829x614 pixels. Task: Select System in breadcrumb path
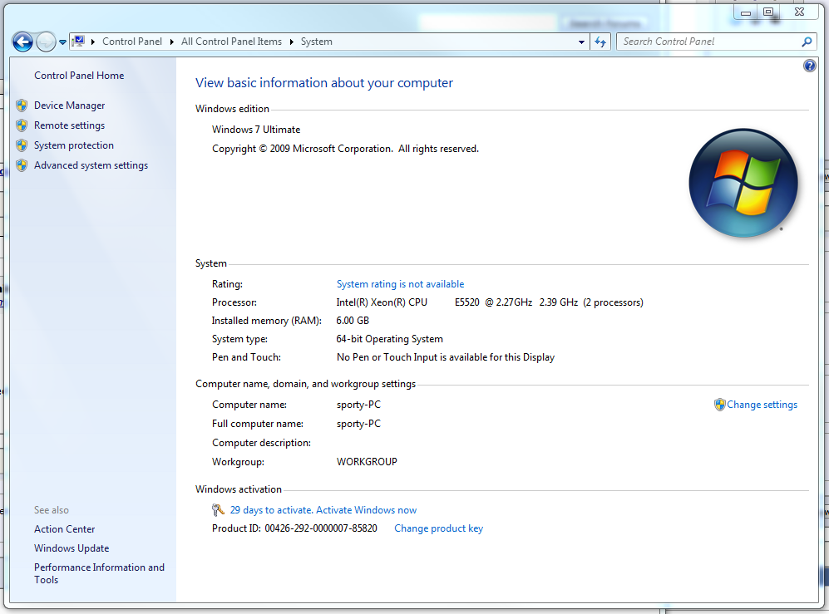tap(317, 42)
